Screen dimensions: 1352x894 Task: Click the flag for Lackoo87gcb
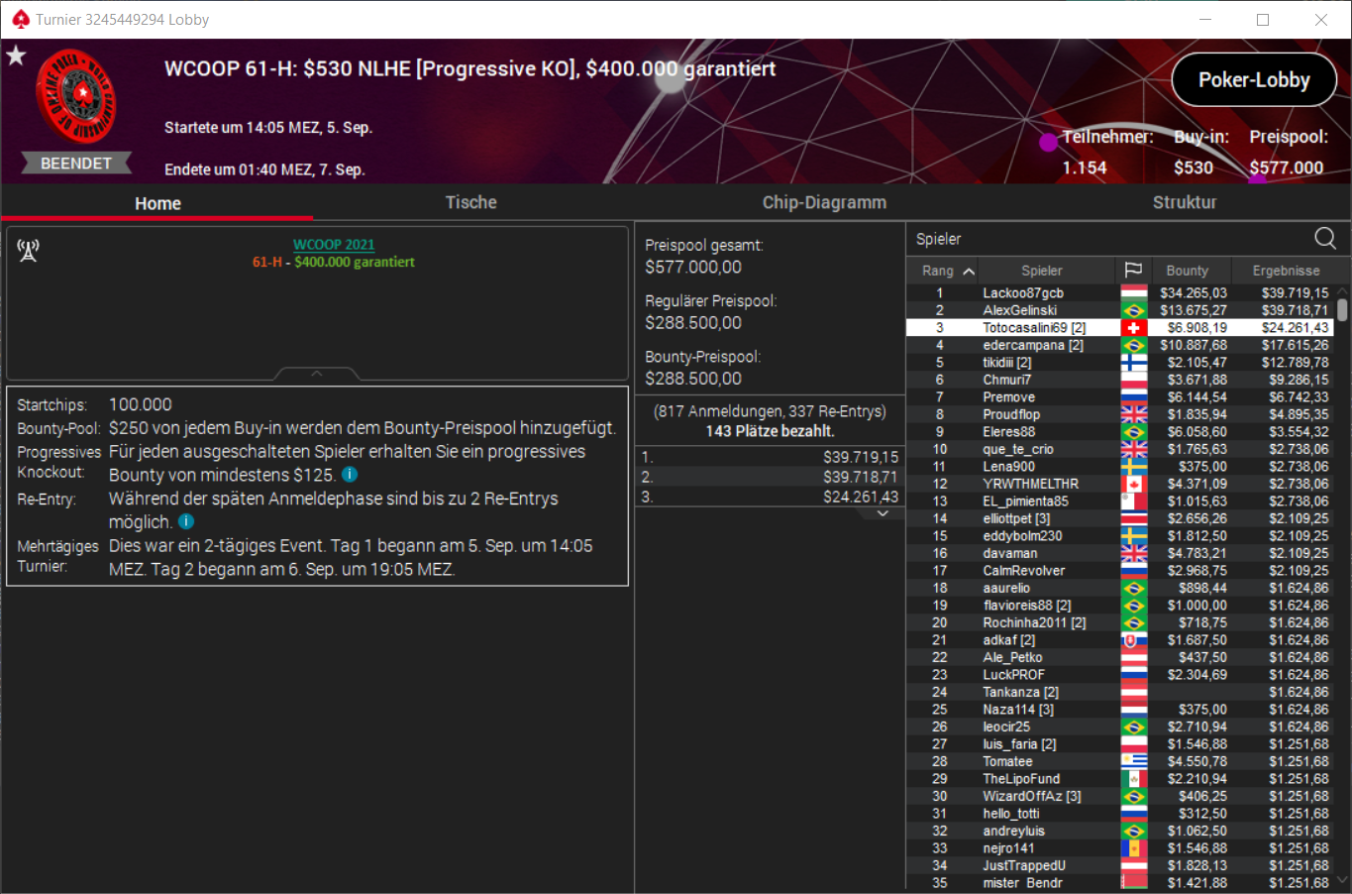click(1133, 293)
